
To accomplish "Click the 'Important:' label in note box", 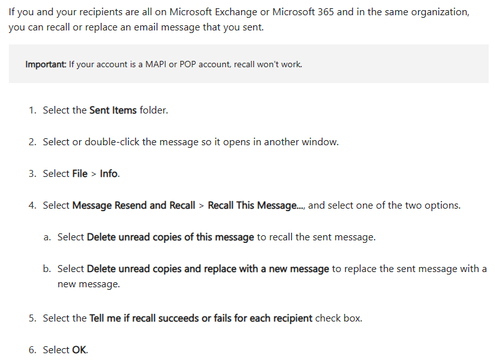I will click(x=46, y=64).
